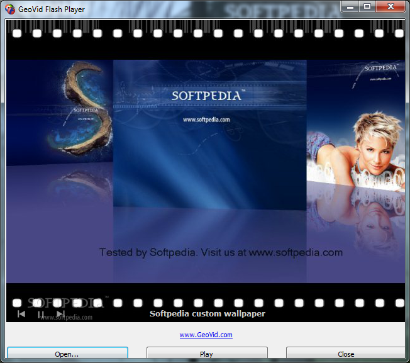Image resolution: width=410 pixels, height=363 pixels.
Task: Click the Close button at bottom
Action: (x=346, y=354)
